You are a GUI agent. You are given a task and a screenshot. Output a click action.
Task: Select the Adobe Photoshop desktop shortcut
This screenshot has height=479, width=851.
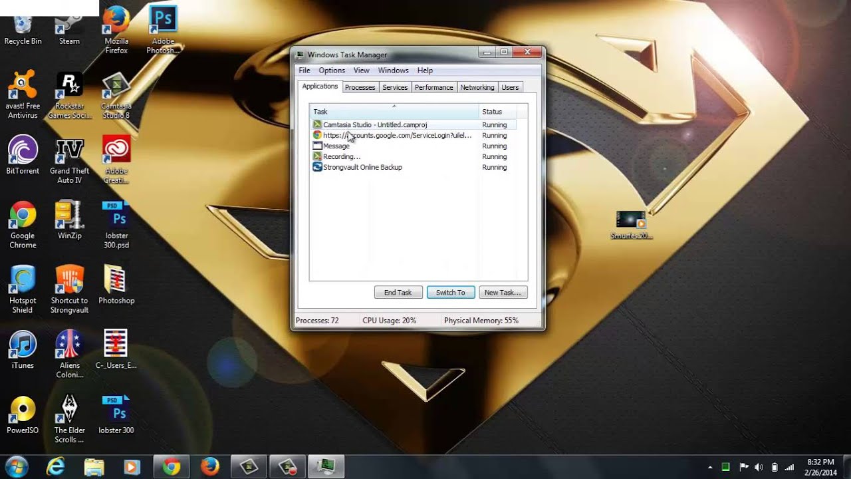(163, 30)
